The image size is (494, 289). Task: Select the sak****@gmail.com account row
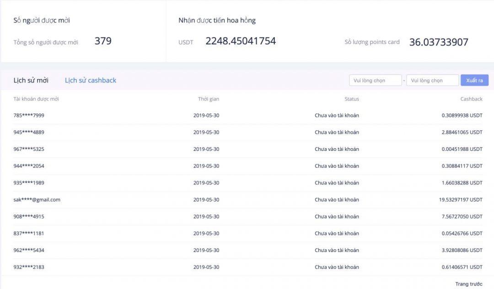(x=37, y=199)
